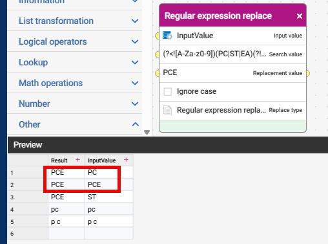328x244 pixels.
Task: Click the Input value yellow connector port
Action: click(x=158, y=36)
